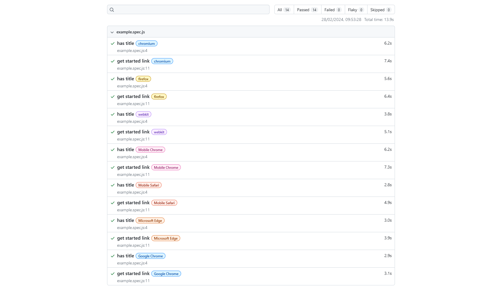Click example.spec.js:11 under get started link webkit
The height and width of the screenshot is (296, 502).
pyautogui.click(x=133, y=139)
